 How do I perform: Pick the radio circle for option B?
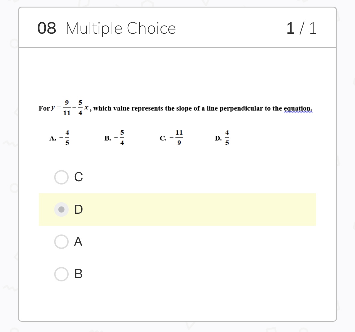(x=61, y=274)
